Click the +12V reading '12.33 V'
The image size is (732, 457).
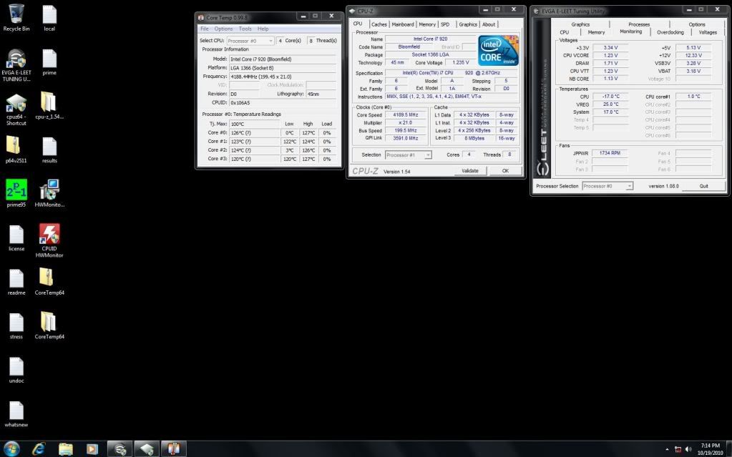[693, 56]
